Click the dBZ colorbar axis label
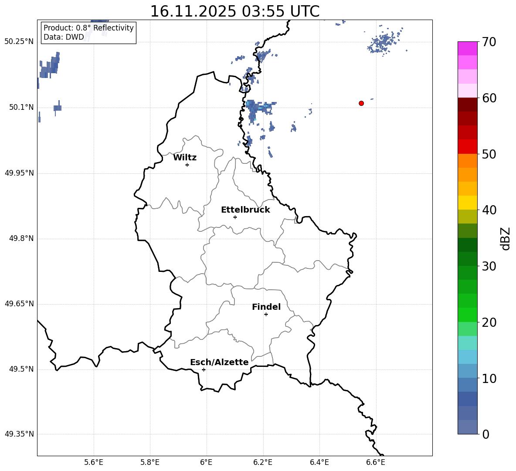516x471 pixels. point(505,239)
